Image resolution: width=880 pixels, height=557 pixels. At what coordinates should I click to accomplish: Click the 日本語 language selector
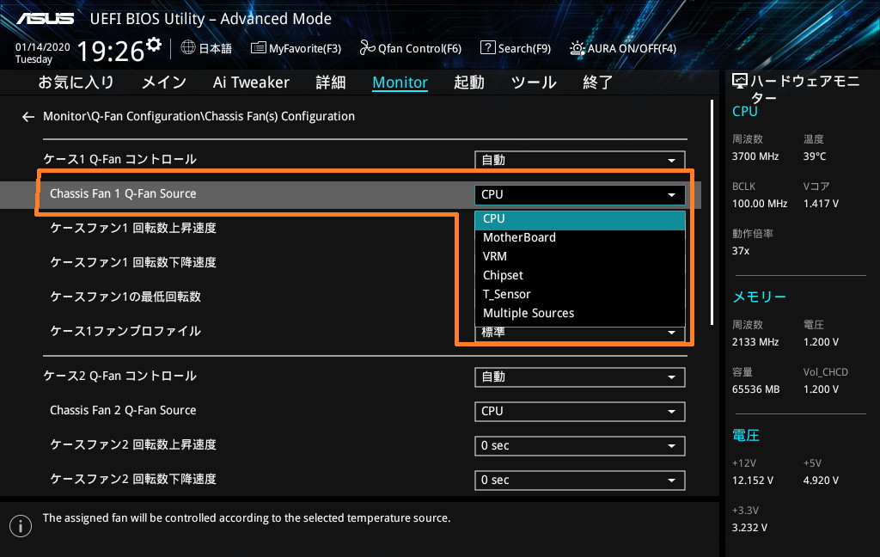215,48
